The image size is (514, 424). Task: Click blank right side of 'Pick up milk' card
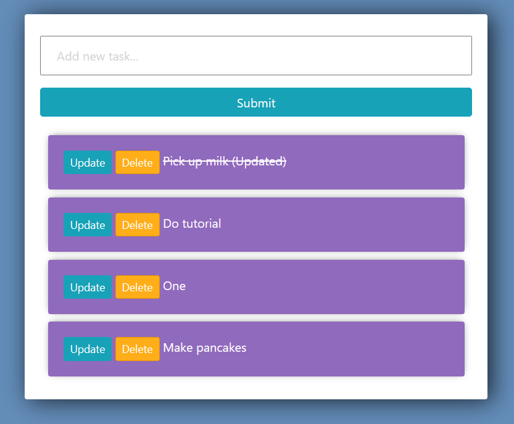[383, 162]
